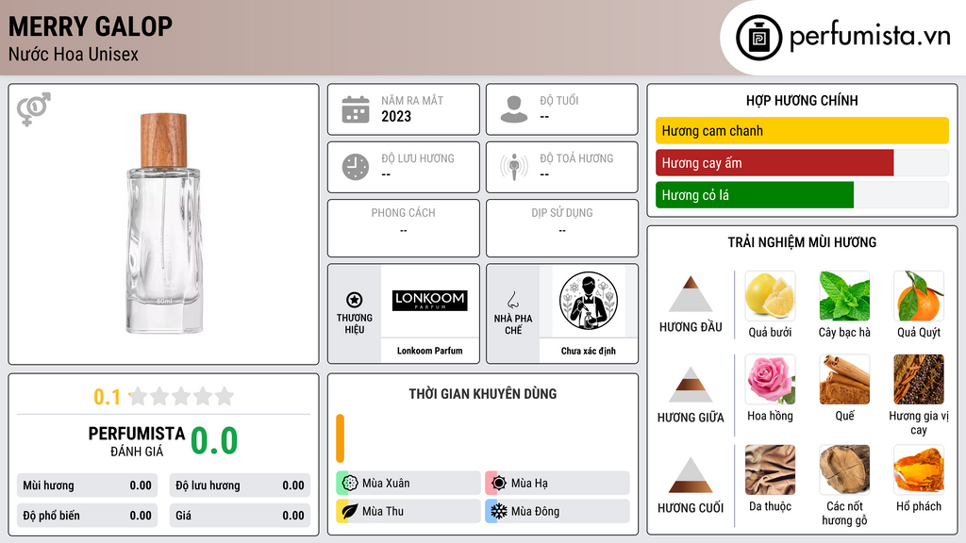This screenshot has height=543, width=966.
Task: Click the green Hương cỏ lá bar
Action: [755, 194]
